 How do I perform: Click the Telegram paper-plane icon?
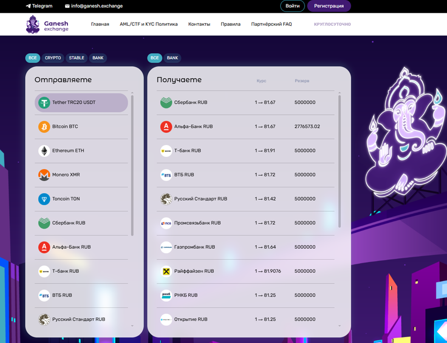click(28, 6)
